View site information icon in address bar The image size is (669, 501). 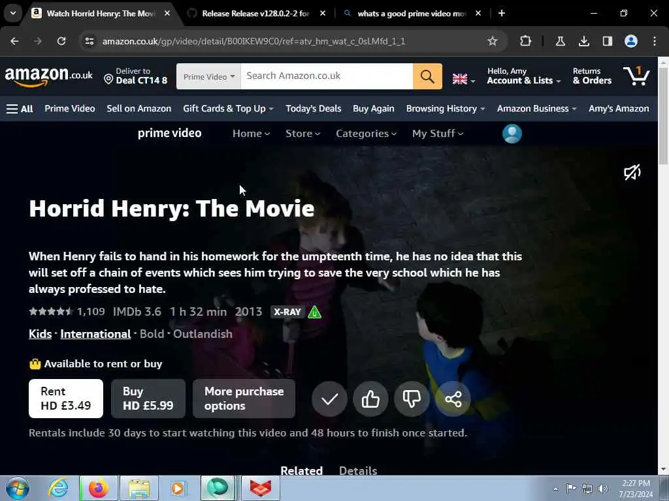[89, 41]
